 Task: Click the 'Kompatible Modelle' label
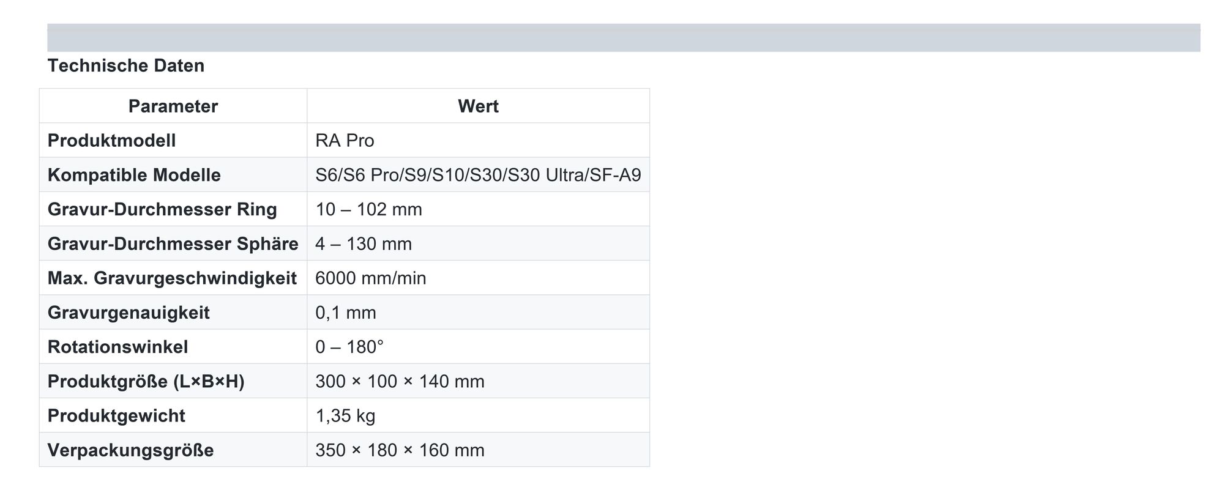tap(134, 175)
